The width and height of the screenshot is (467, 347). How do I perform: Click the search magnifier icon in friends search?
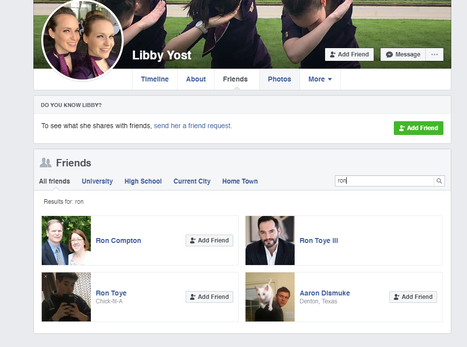(x=439, y=181)
